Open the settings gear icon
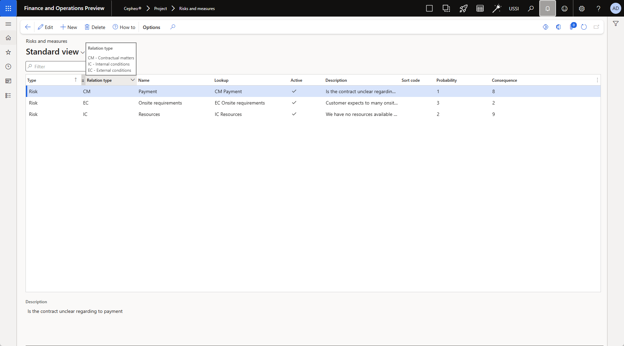This screenshot has height=346, width=624. click(x=582, y=8)
